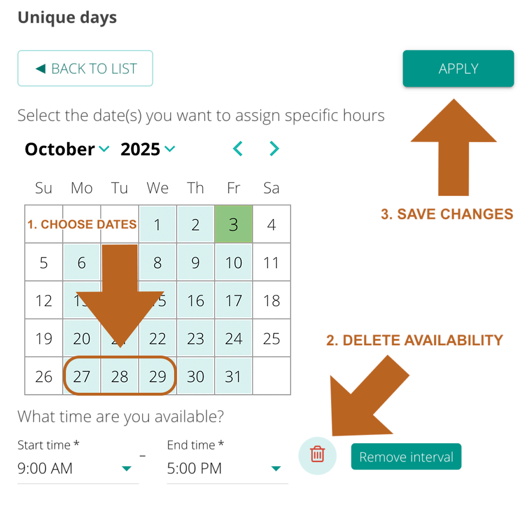
Task: Select Saturday October 4
Action: (272, 224)
